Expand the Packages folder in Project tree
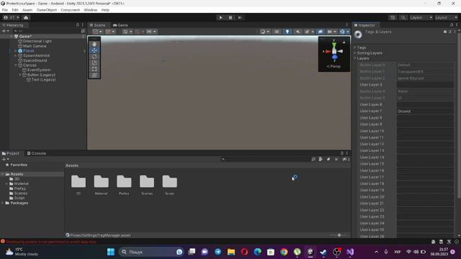 tap(3, 203)
